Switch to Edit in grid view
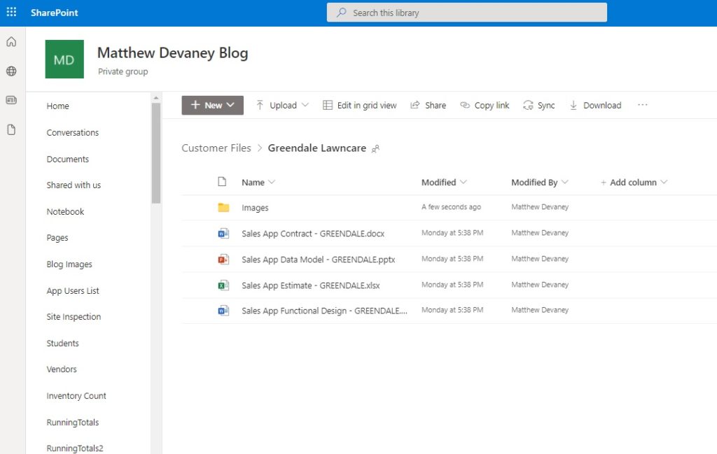The image size is (717, 454). pos(358,105)
